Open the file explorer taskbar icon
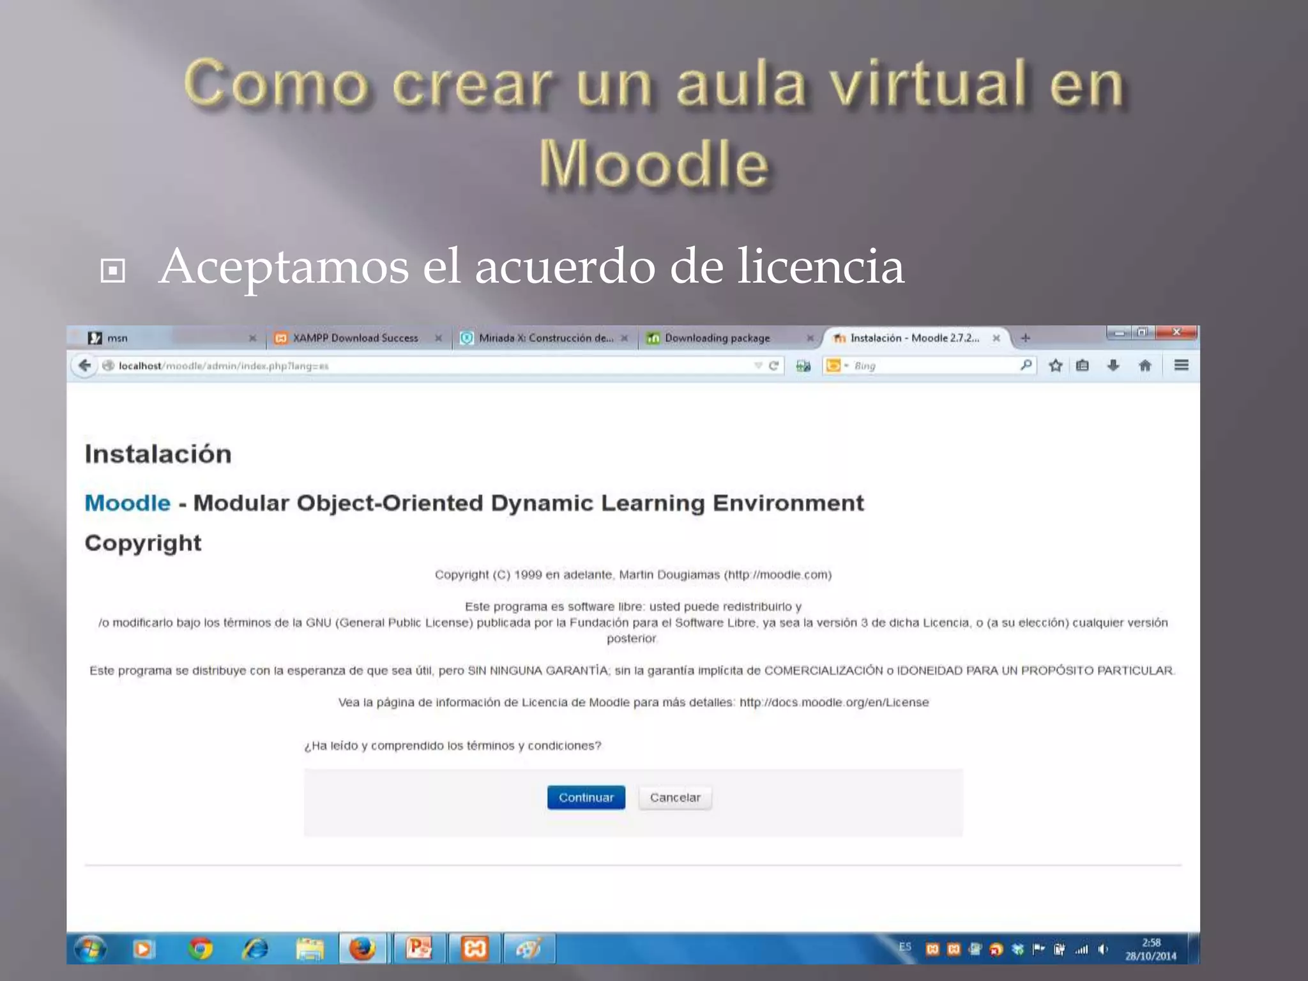The width and height of the screenshot is (1308, 981). 310,949
